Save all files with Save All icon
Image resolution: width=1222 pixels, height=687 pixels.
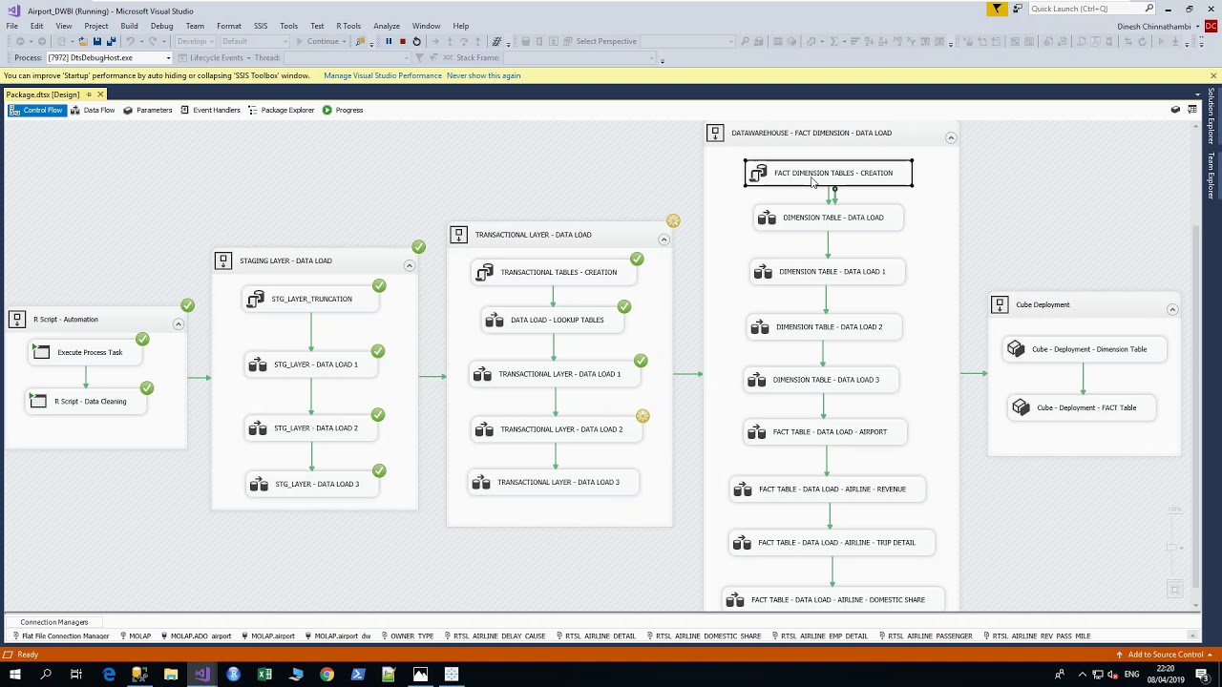coord(111,41)
